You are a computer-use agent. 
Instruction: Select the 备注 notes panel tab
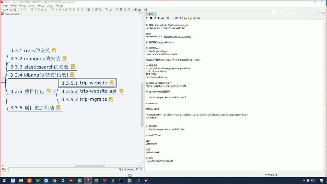[151, 14]
